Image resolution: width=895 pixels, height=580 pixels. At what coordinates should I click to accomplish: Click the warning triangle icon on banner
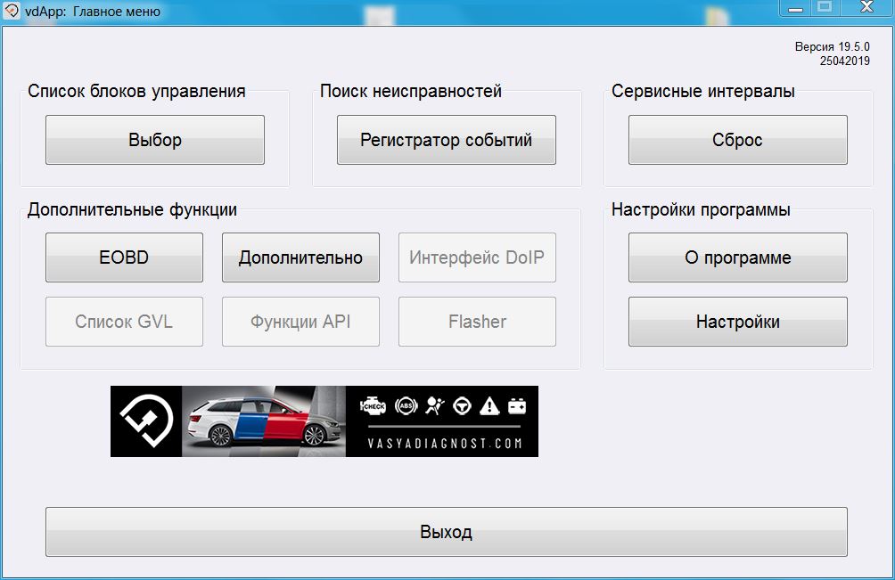pyautogui.click(x=489, y=406)
